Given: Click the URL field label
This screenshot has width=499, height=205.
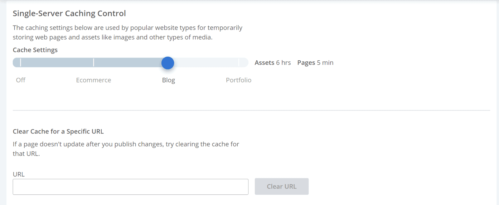Looking at the screenshot, I should [x=19, y=174].
